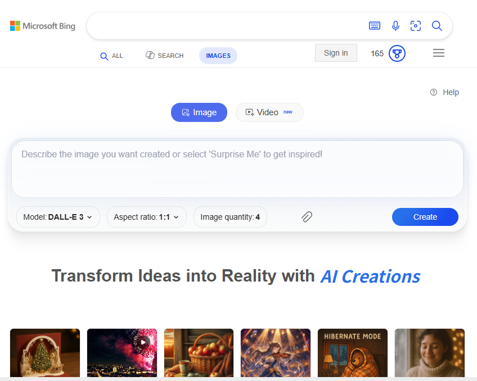Image resolution: width=477 pixels, height=381 pixels.
Task: Open voice search with the microphone icon
Action: click(x=395, y=25)
